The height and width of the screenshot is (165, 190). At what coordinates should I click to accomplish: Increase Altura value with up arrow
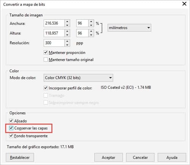(67, 31)
